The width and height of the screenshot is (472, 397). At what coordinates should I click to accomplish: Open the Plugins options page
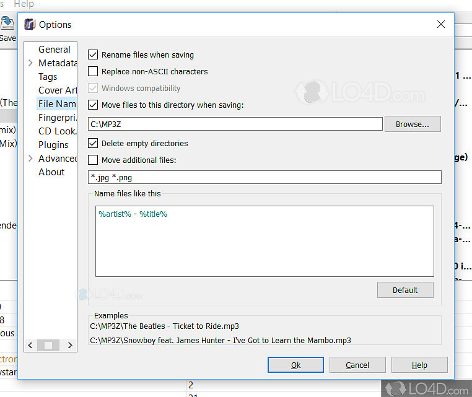53,145
